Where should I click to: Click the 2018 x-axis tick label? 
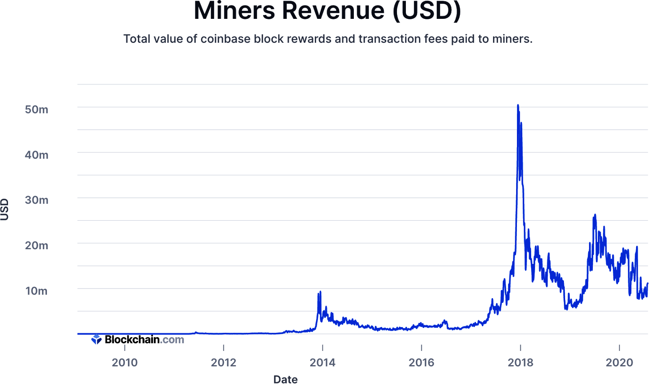(x=520, y=362)
